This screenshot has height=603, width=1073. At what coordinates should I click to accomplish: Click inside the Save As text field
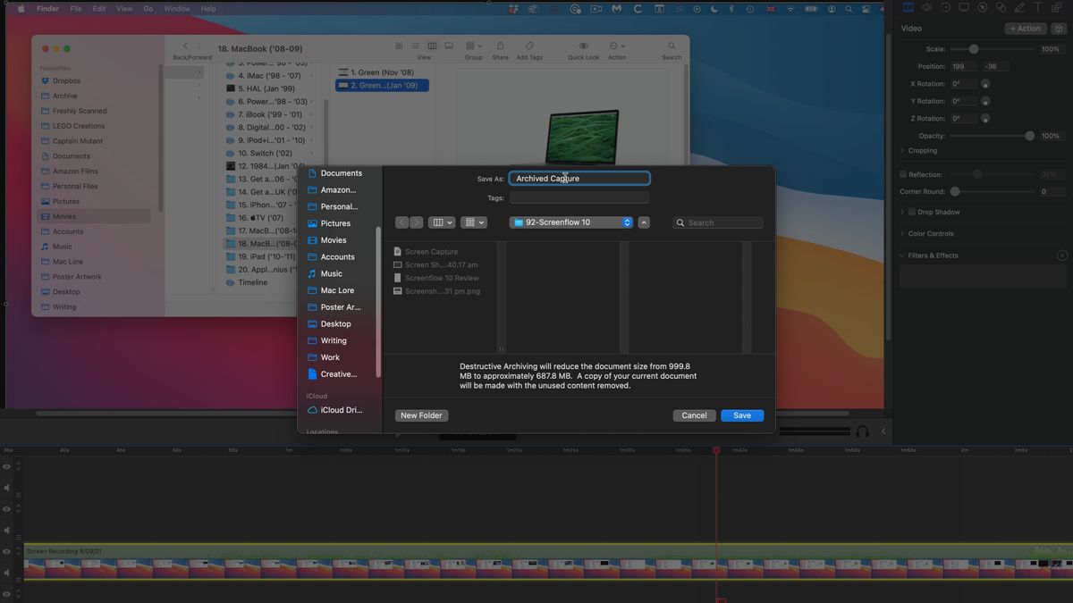point(579,178)
